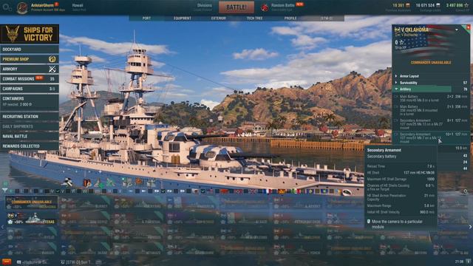Open Rewards Collected

click(x=30, y=146)
